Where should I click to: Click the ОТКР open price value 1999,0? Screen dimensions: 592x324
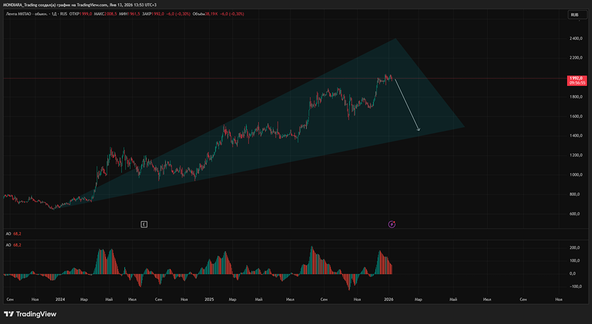pyautogui.click(x=86, y=14)
